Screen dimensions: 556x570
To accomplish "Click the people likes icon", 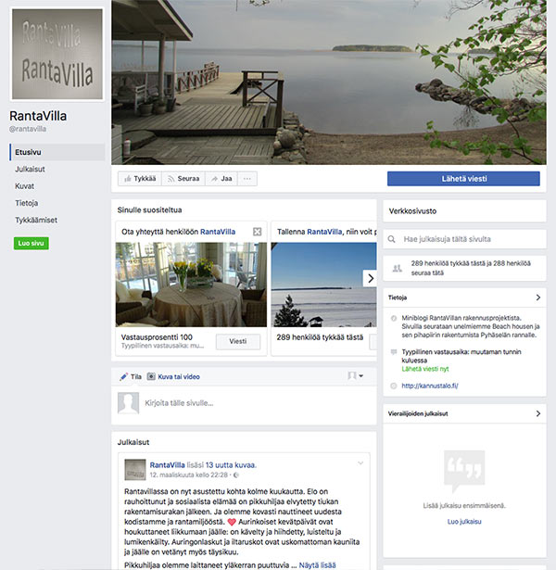I will 398,268.
